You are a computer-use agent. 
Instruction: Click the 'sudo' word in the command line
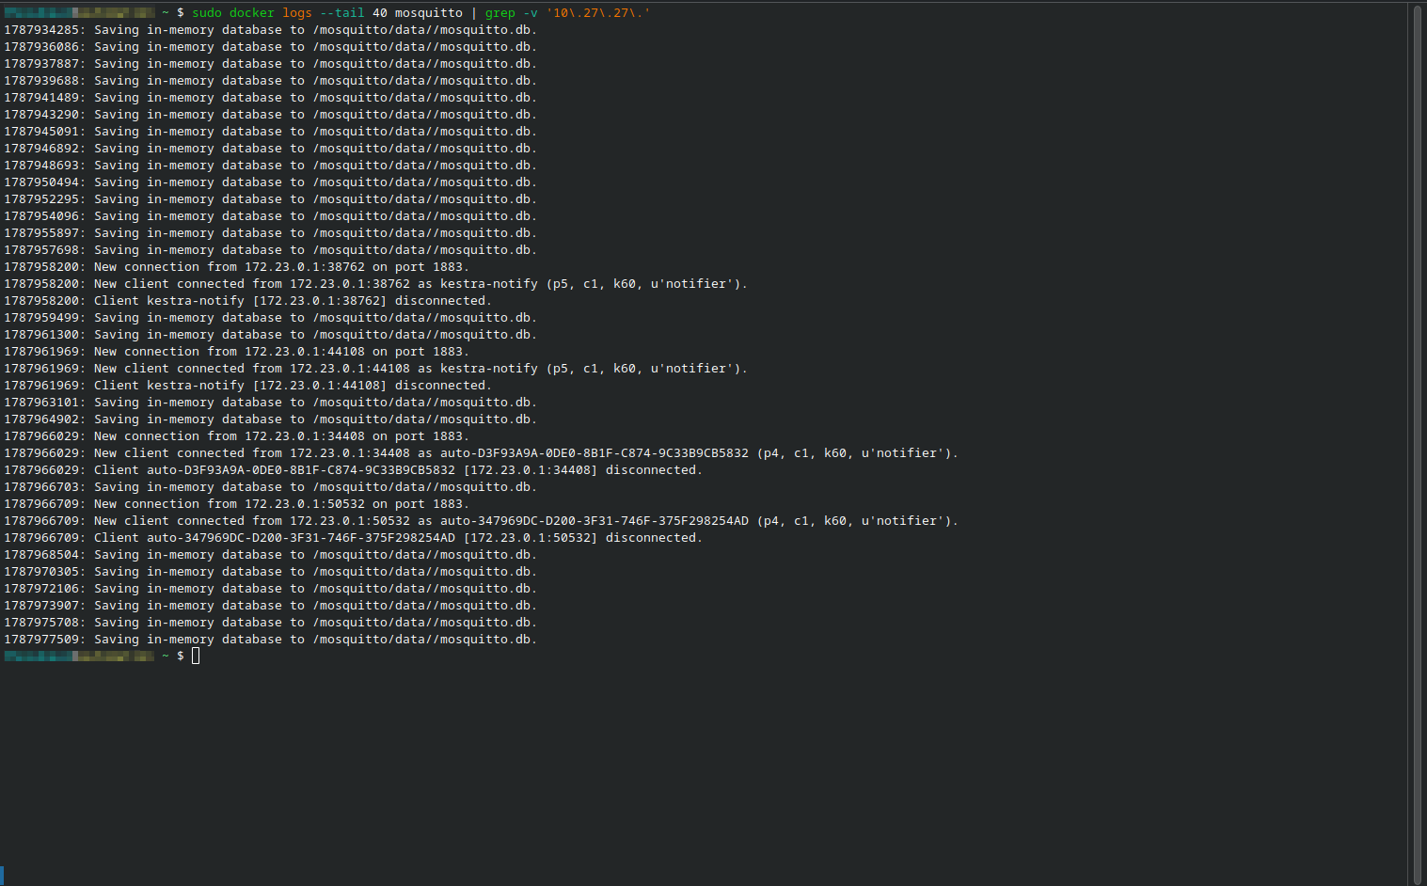207,13
